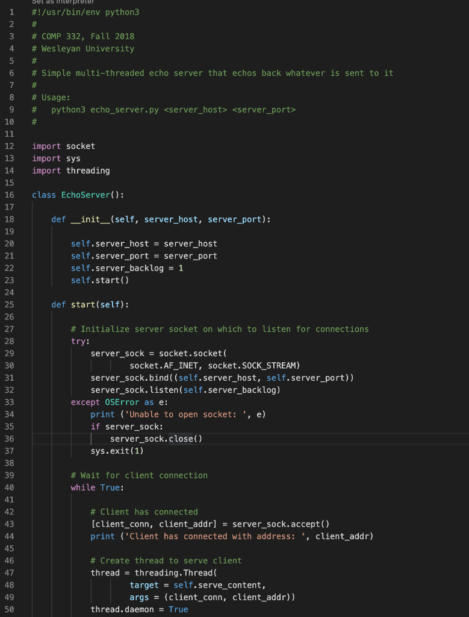Click 'target = self.serve_content,' line

(x=197, y=585)
